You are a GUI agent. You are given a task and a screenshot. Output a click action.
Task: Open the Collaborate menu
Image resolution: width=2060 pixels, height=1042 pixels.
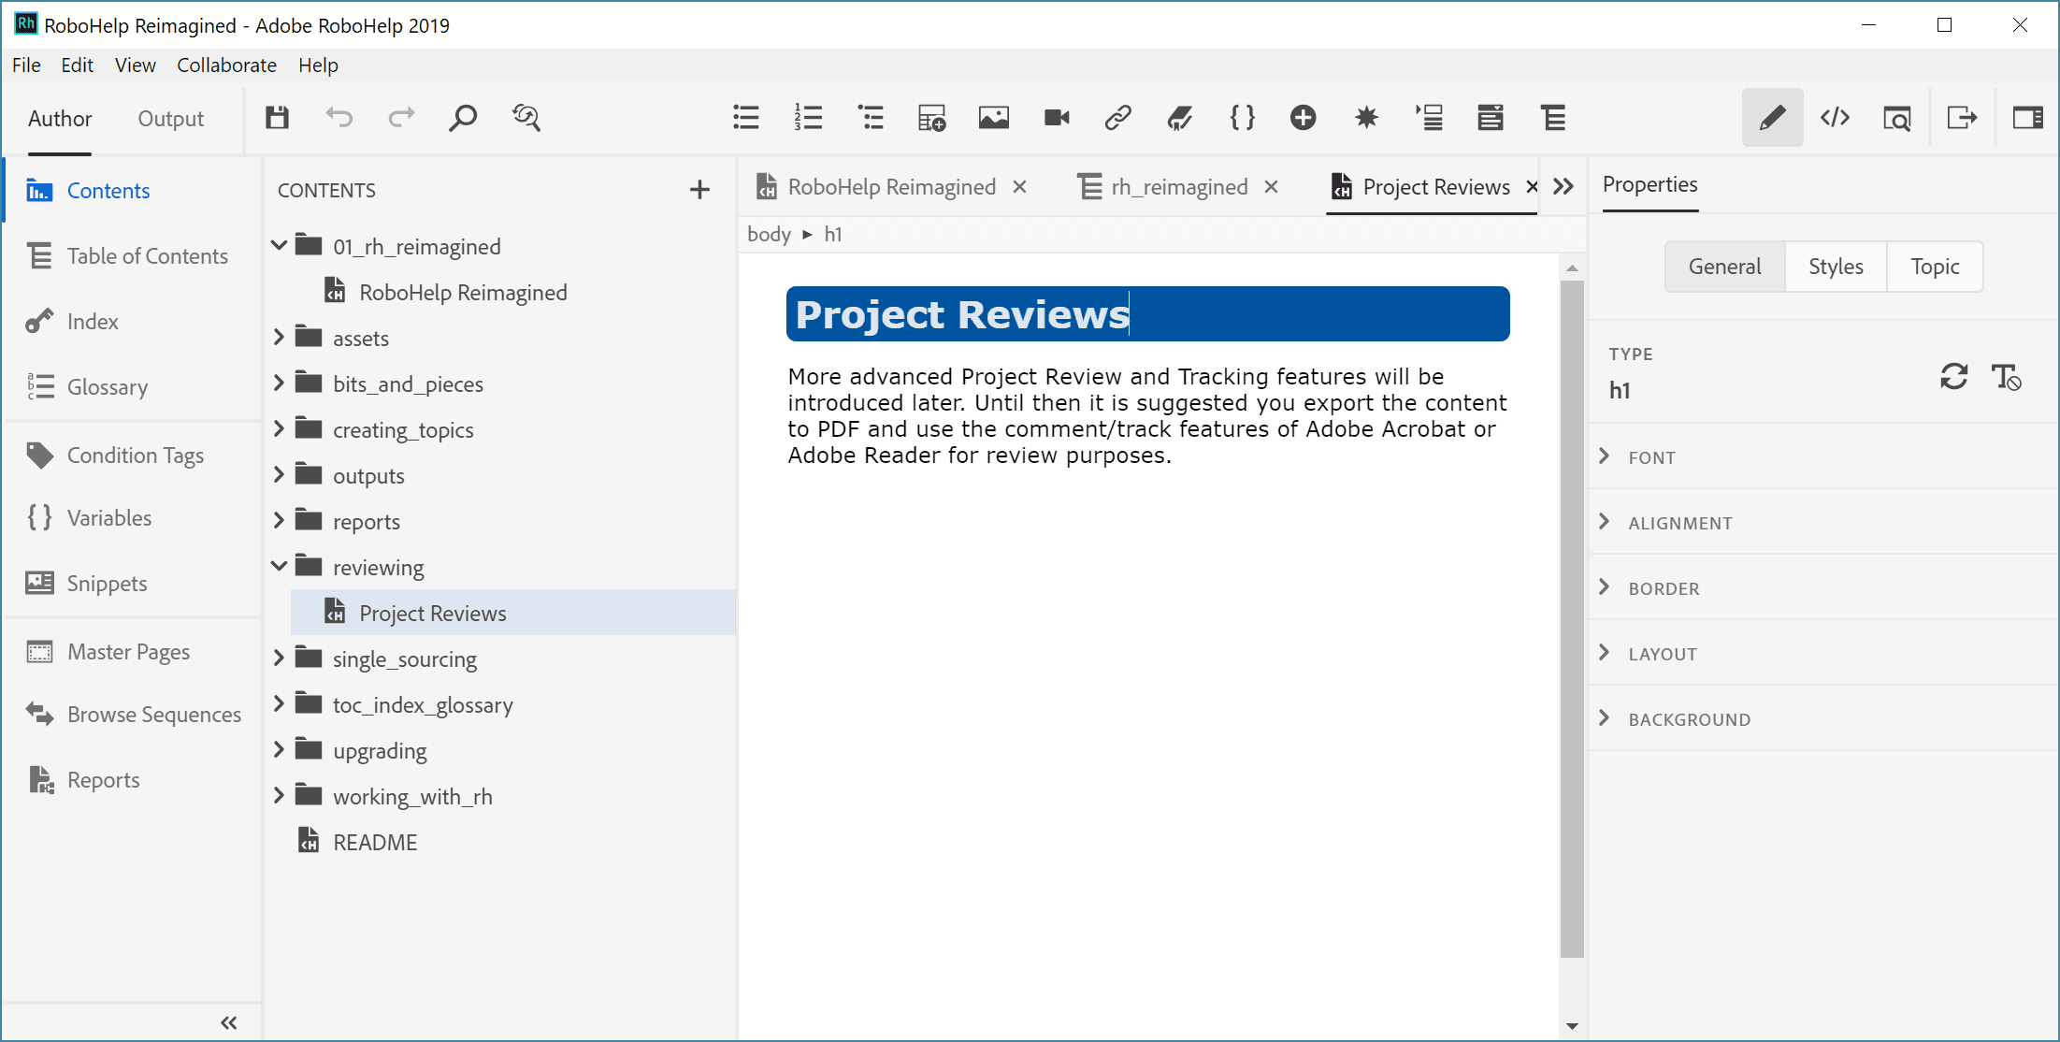coord(225,63)
